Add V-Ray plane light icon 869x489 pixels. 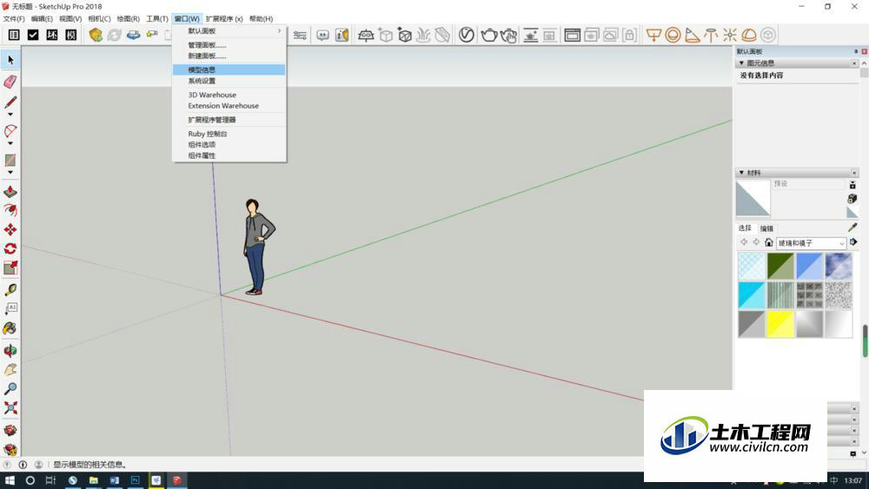pyautogui.click(x=654, y=36)
